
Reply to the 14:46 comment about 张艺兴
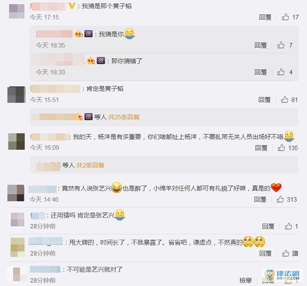point(260,199)
